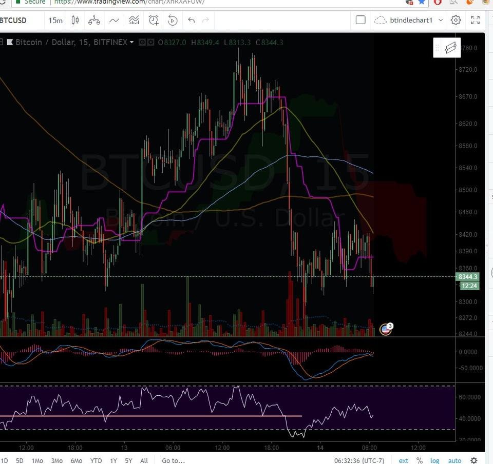Image resolution: width=493 pixels, height=464 pixels.
Task: Undo last chart action
Action: (192, 21)
